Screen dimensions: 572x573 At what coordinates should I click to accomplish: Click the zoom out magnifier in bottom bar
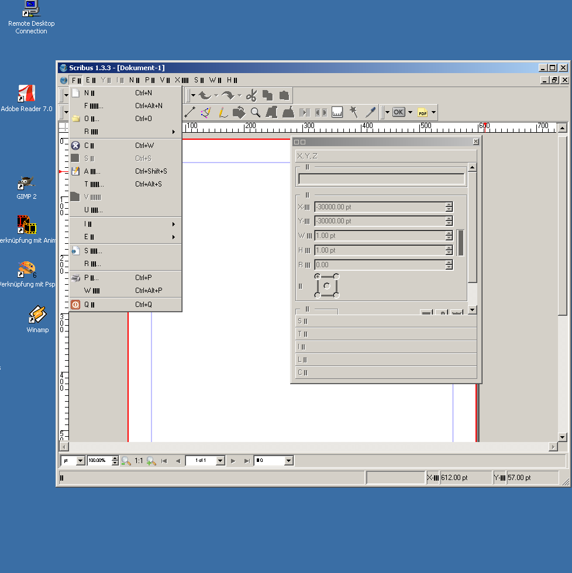pos(126,461)
